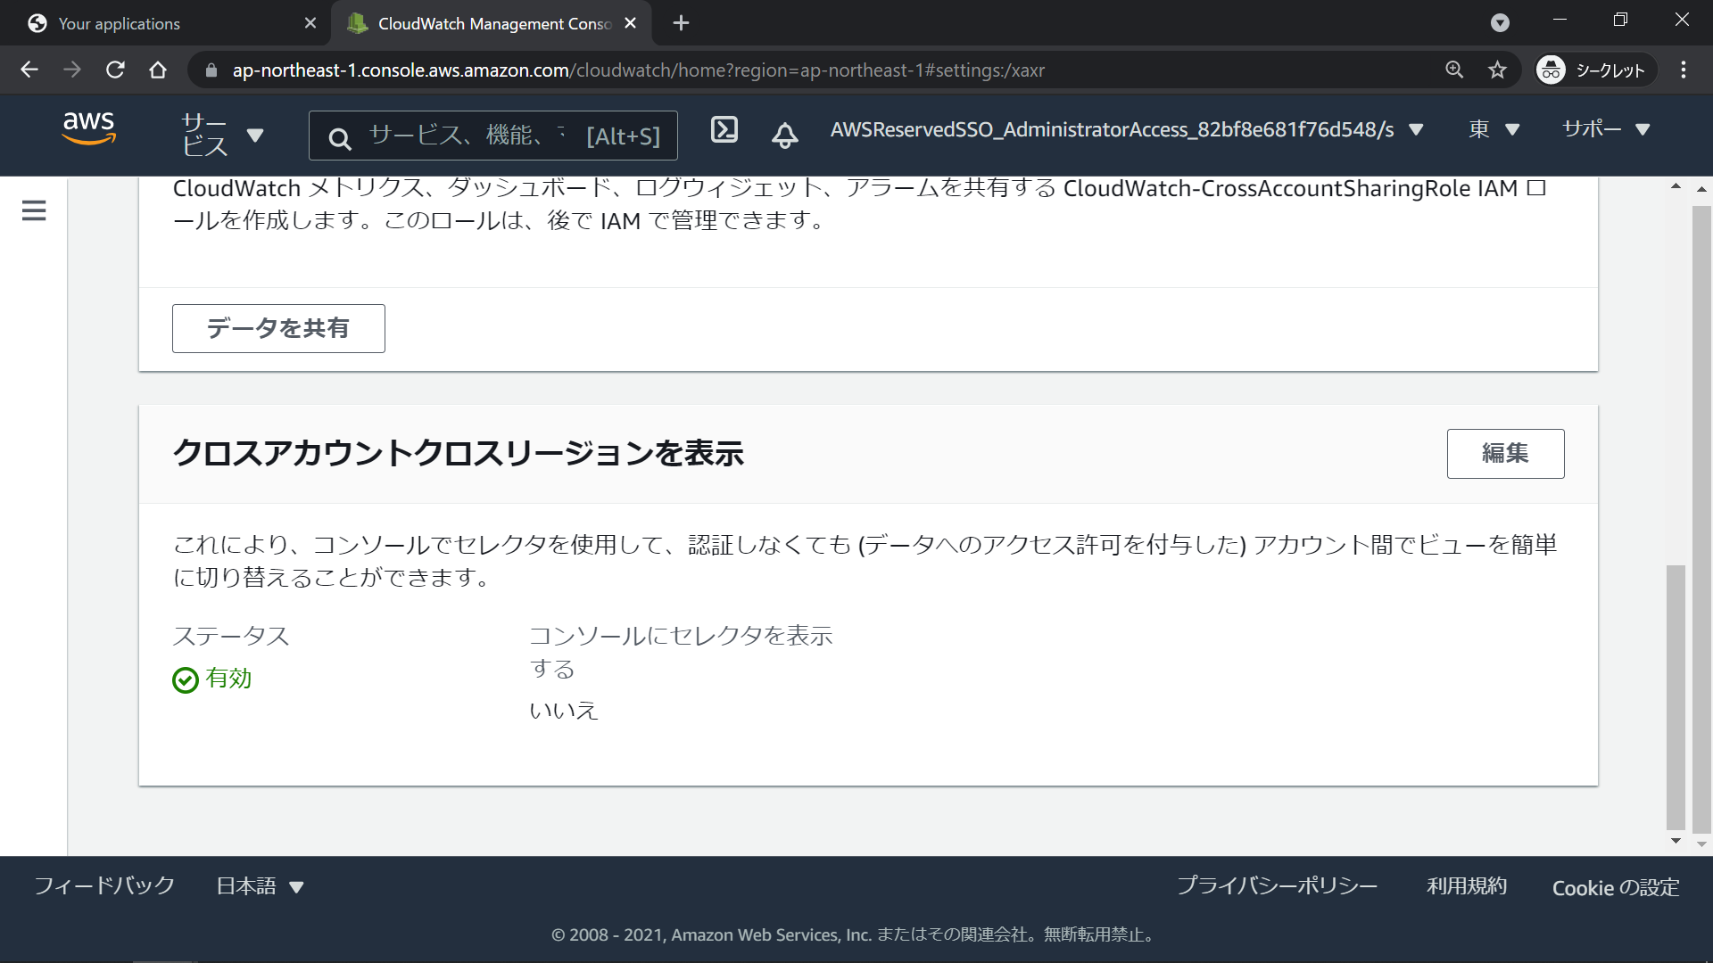This screenshot has width=1713, height=963.
Task: Open the AWS notifications bell
Action: 784,136
